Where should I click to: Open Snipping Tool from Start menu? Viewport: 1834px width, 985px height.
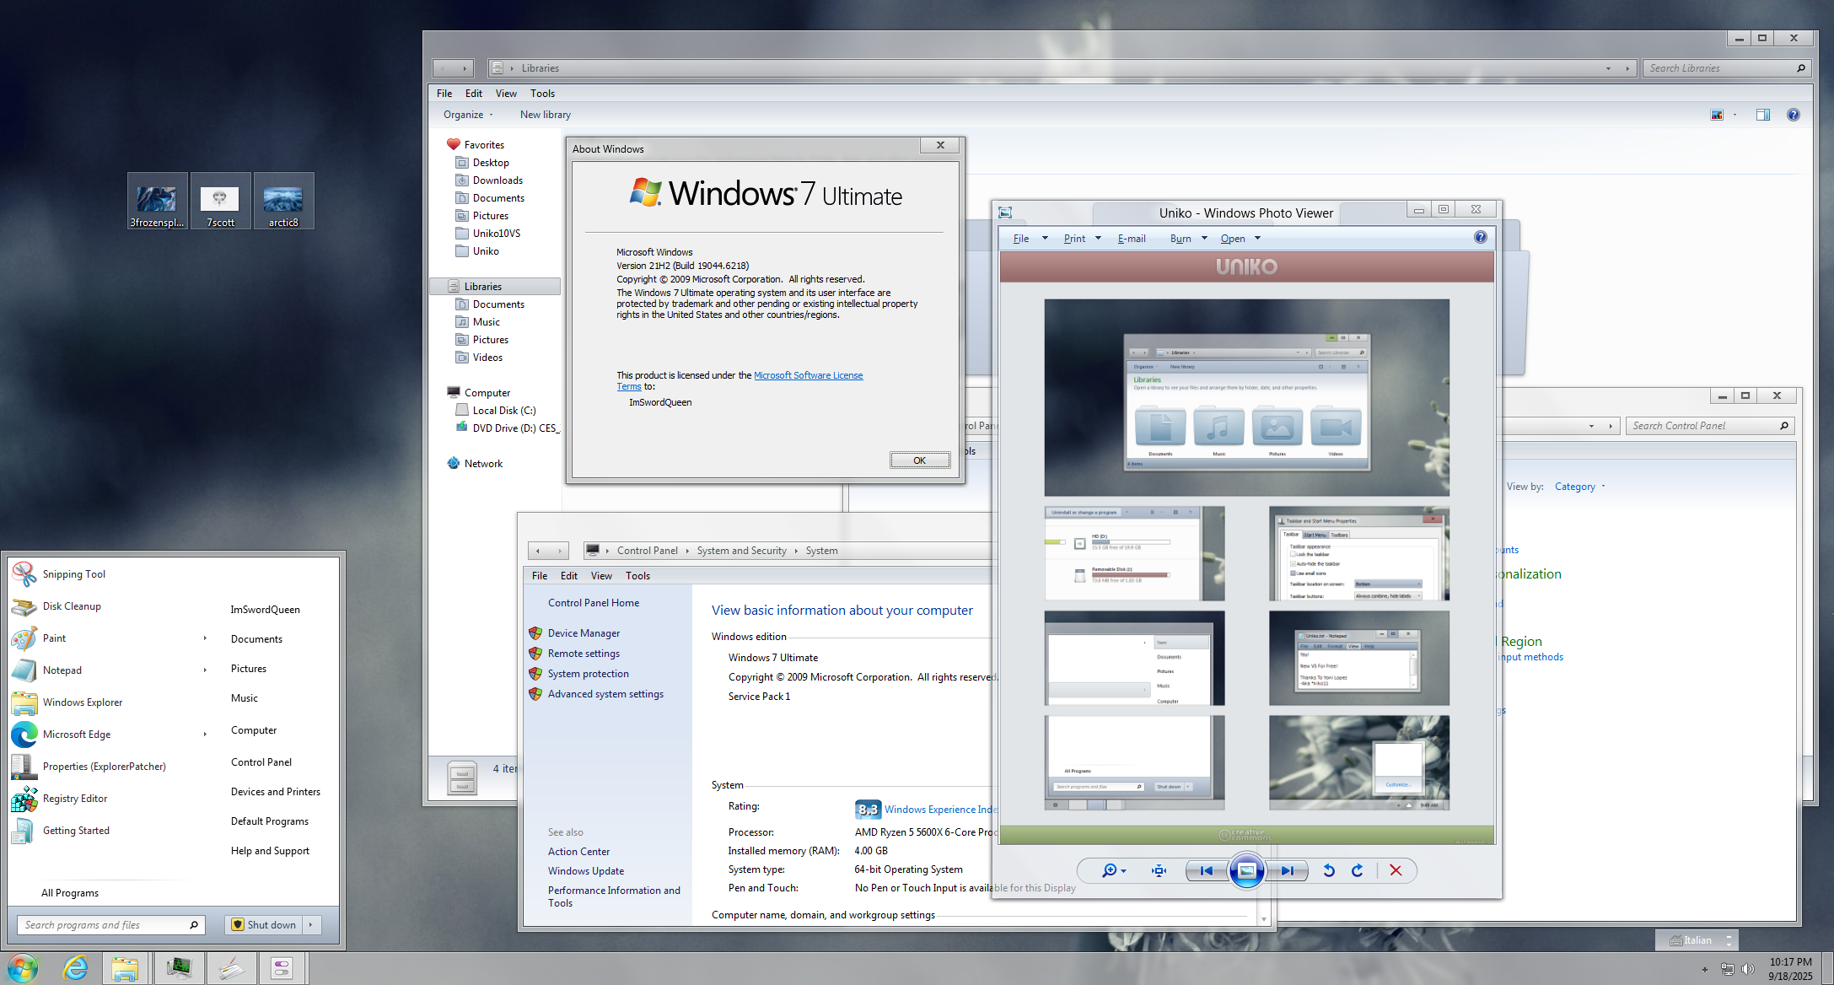pyautogui.click(x=74, y=574)
